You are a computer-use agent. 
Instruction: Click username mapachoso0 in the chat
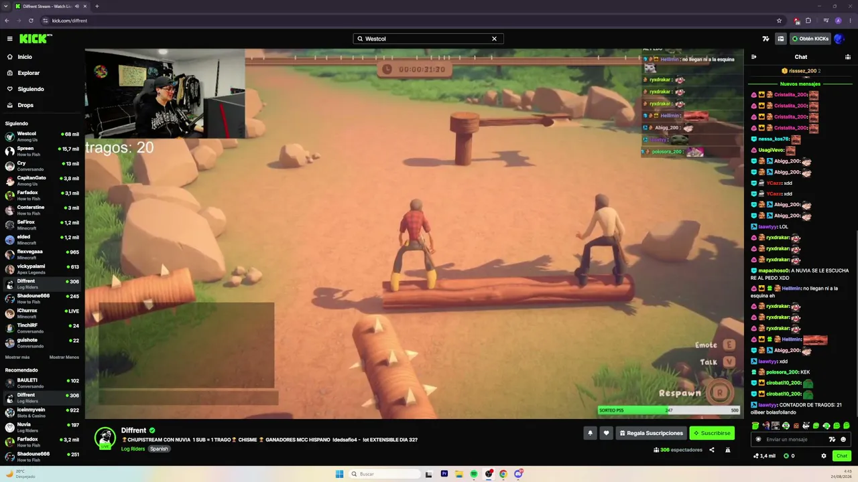coord(775,270)
